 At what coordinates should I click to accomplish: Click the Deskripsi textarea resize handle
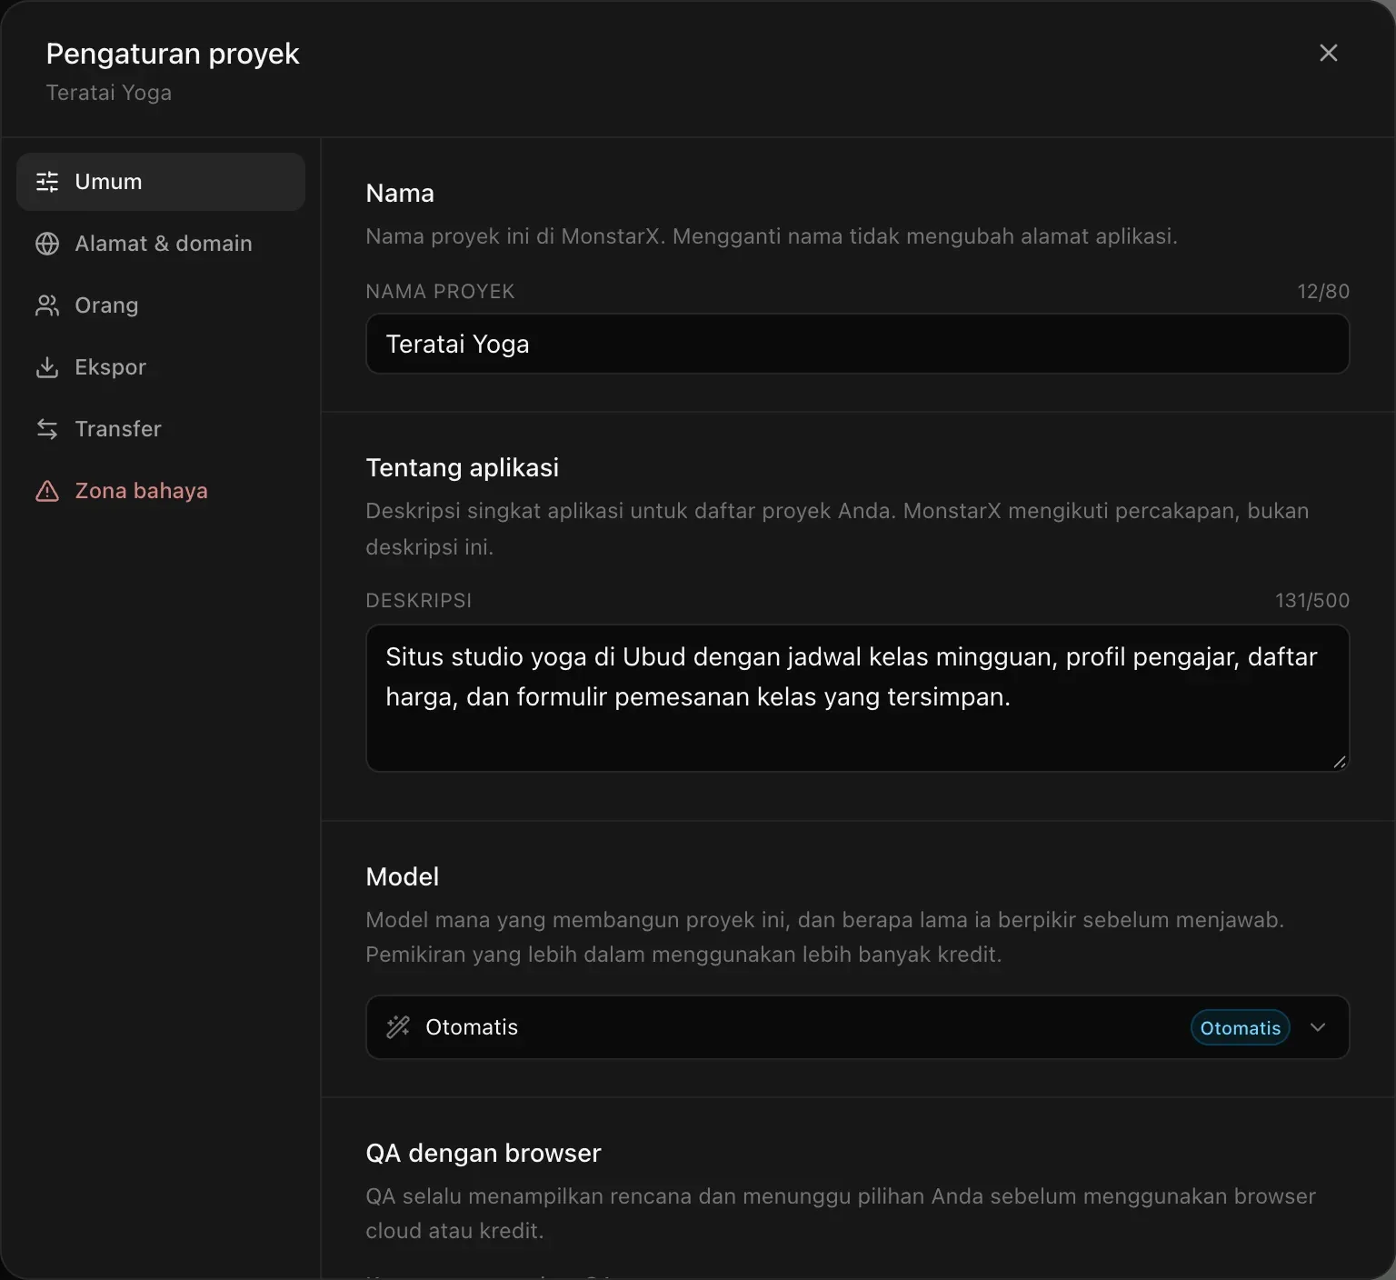(x=1339, y=762)
